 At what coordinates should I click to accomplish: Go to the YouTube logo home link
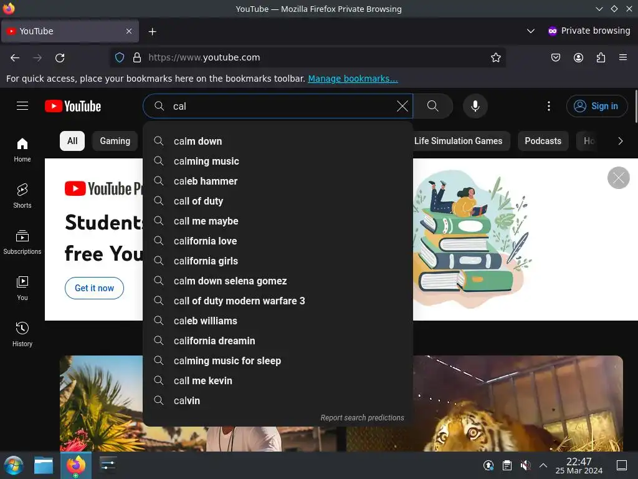(73, 106)
